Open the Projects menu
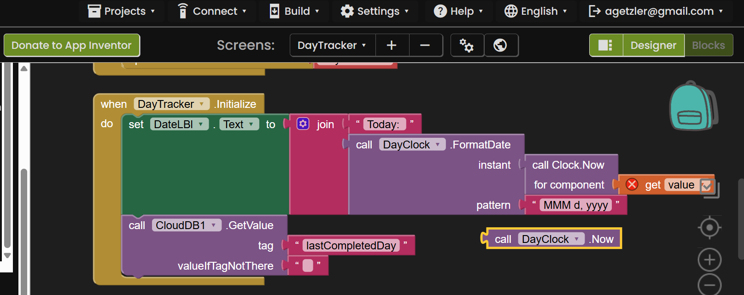This screenshot has width=744, height=295. 122,11
